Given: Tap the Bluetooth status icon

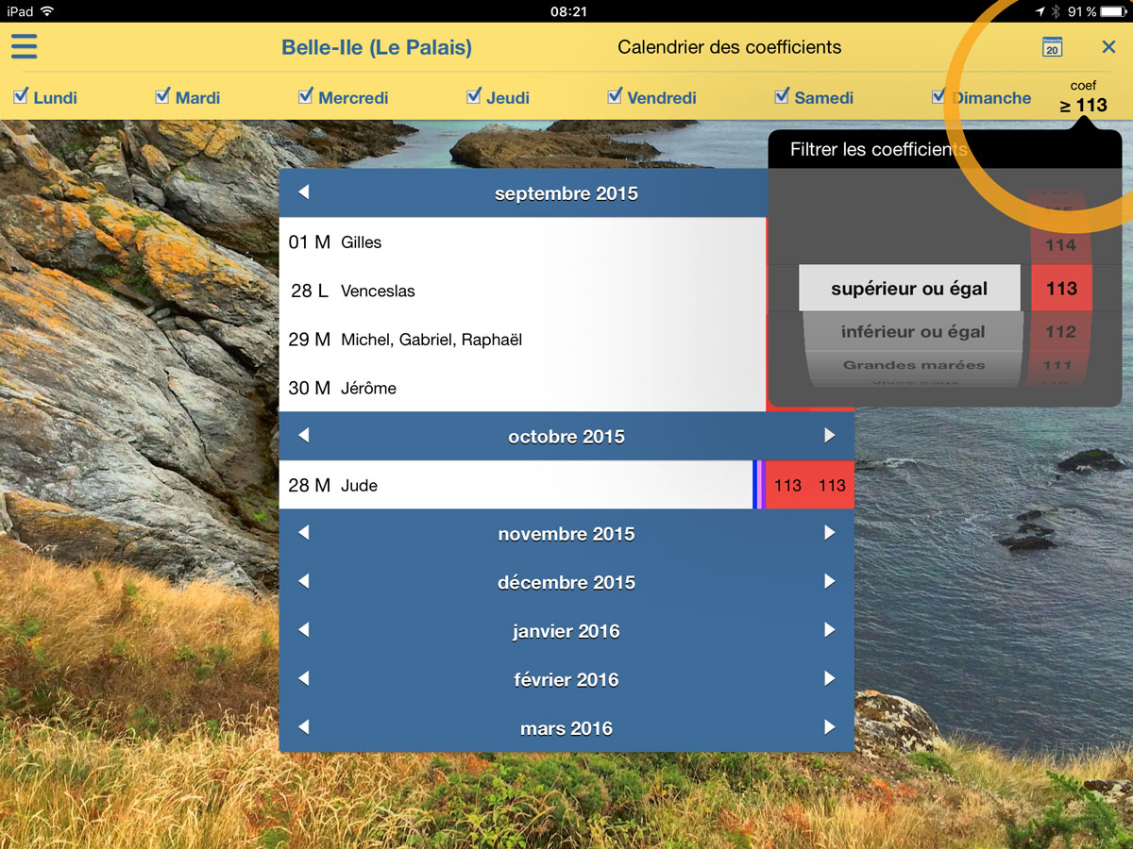Looking at the screenshot, I should [1057, 11].
